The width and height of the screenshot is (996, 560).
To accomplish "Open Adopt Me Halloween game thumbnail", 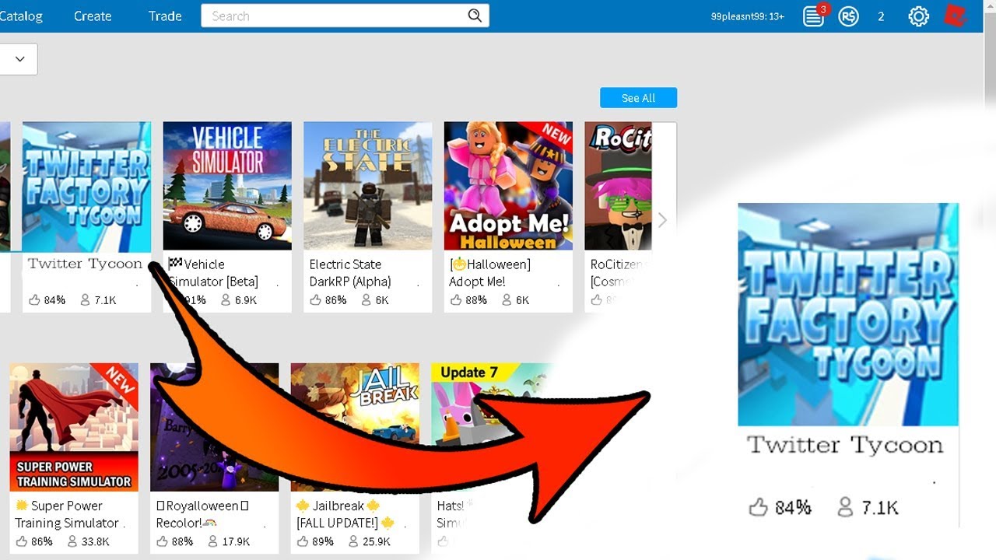I will (508, 186).
